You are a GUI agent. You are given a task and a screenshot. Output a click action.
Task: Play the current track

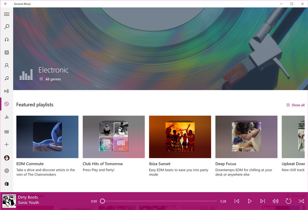pos(250,201)
